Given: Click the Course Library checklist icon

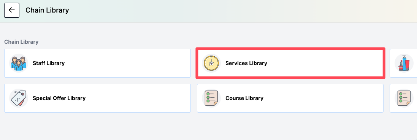Looking at the screenshot, I should (211, 98).
